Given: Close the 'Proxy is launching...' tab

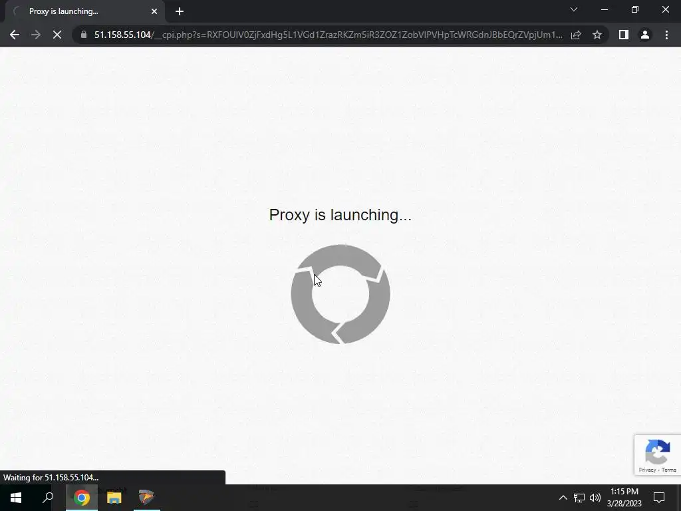Looking at the screenshot, I should pos(154,11).
